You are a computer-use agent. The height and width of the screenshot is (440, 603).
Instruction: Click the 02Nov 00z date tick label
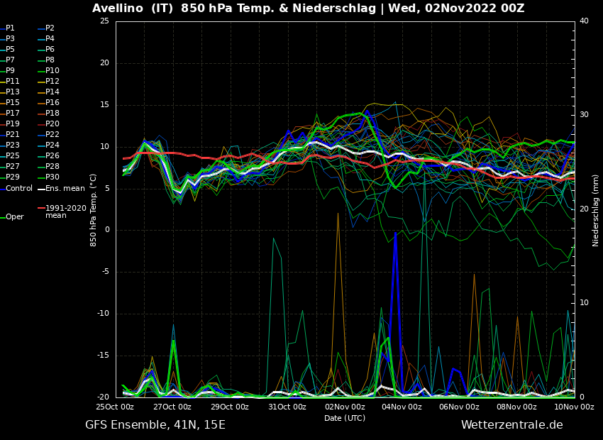(x=345, y=407)
